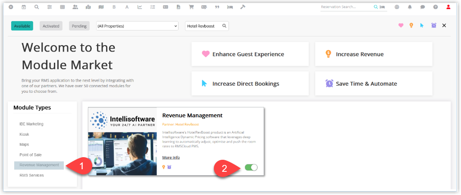Click the lightbulb tag on module card
Screen dimensions: 461x195
[x=164, y=167]
